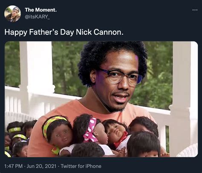Open The Moment. display name profile link

(40, 10)
